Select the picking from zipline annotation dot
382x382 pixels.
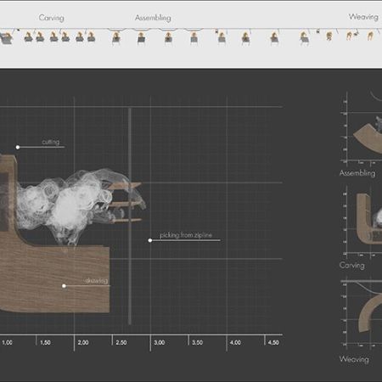(x=150, y=240)
